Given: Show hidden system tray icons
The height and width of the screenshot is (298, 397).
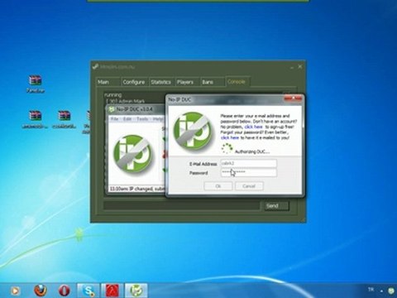Looking at the screenshot, I should pyautogui.click(x=382, y=291).
